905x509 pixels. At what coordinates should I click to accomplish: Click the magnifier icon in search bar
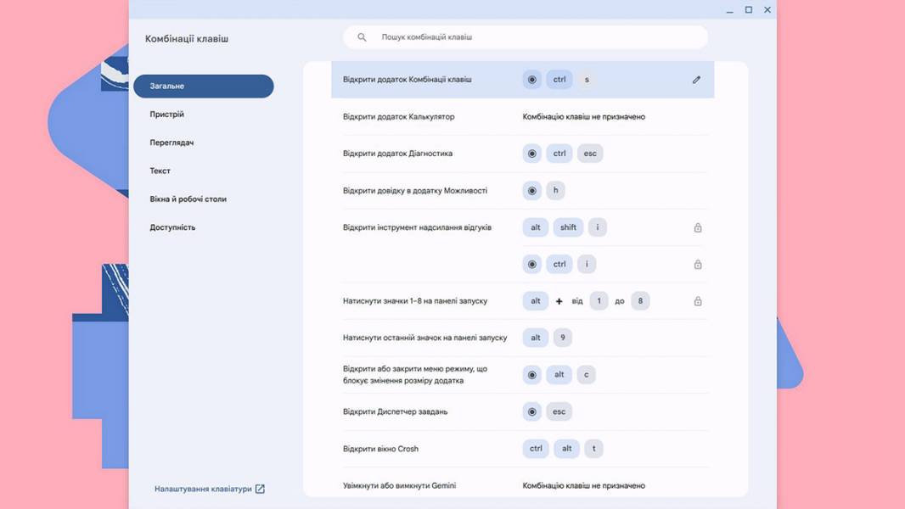coord(362,36)
